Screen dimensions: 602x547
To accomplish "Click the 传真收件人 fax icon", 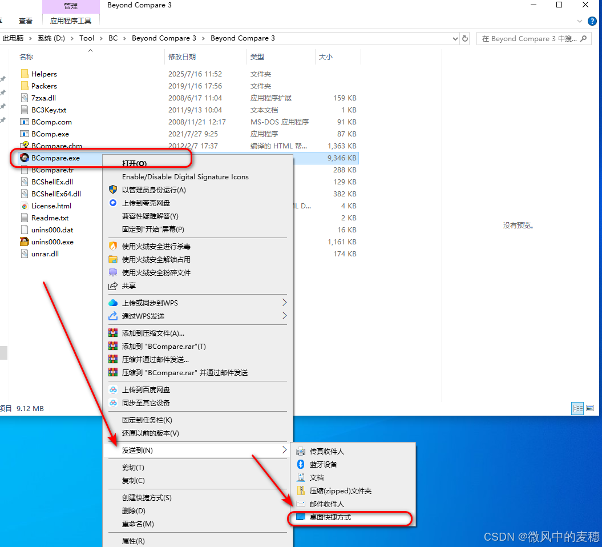I will tap(301, 451).
